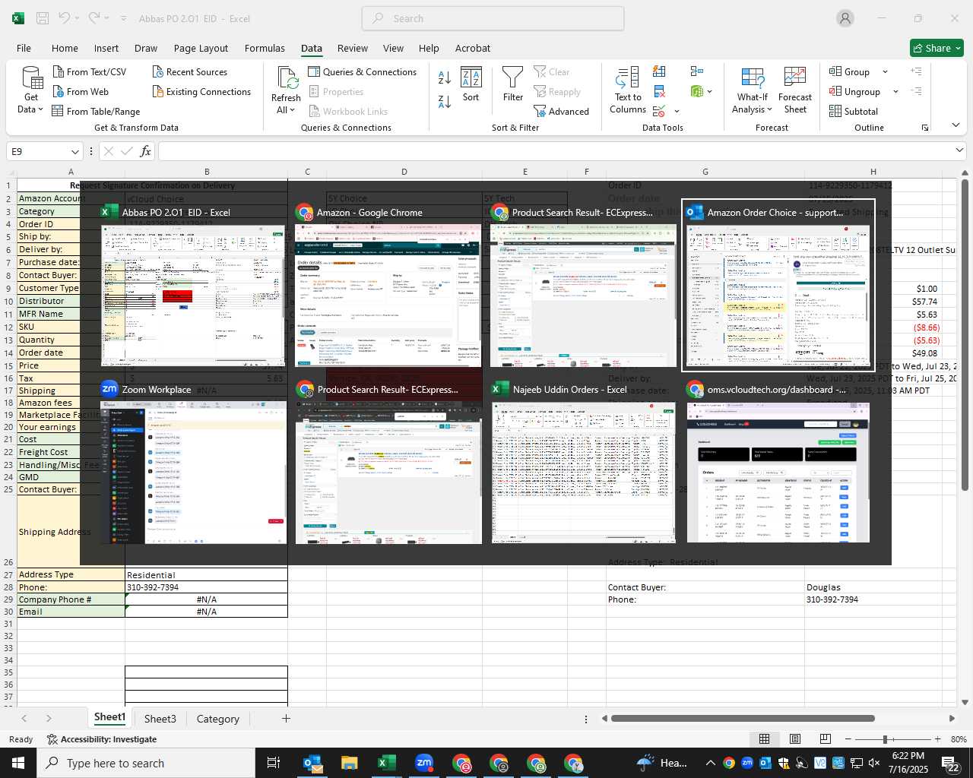This screenshot has width=973, height=778.
Task: Toggle the Filter funnel
Action: pyautogui.click(x=513, y=84)
